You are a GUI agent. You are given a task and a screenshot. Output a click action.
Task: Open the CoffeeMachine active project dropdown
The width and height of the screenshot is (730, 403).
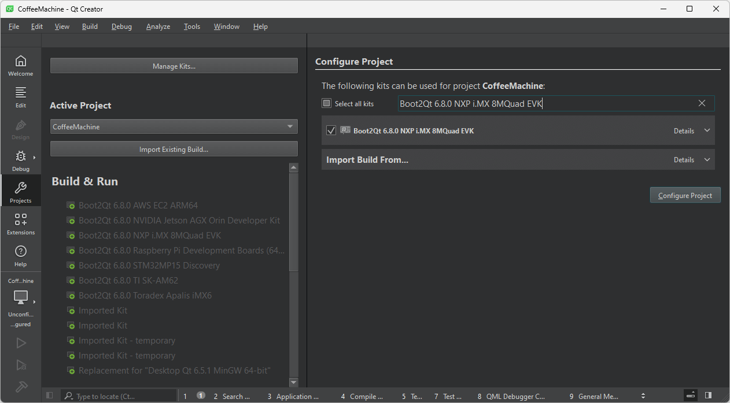pos(174,126)
